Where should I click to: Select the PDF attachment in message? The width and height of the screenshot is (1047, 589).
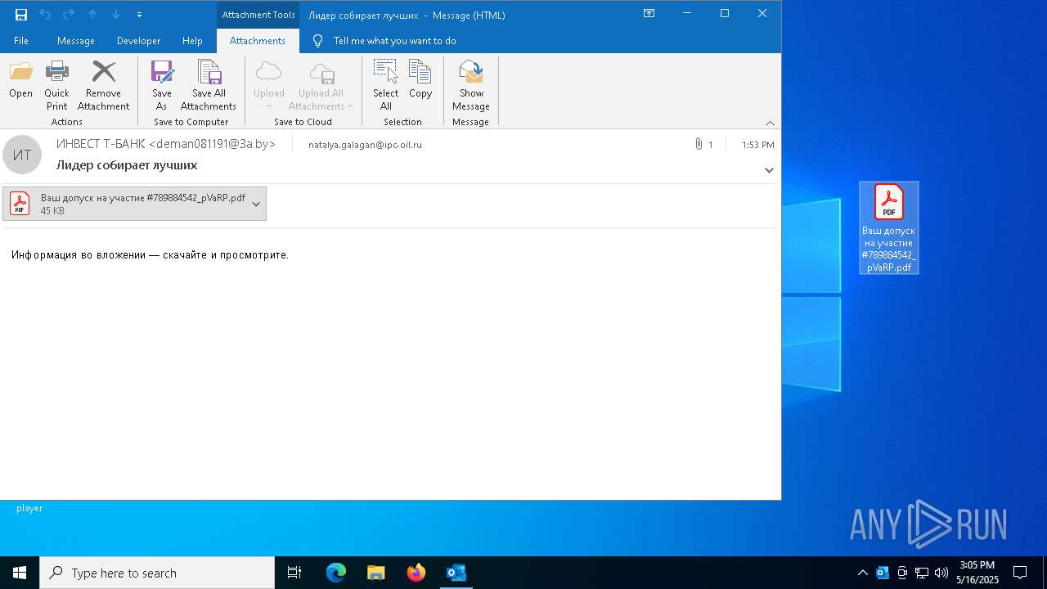tap(126, 204)
